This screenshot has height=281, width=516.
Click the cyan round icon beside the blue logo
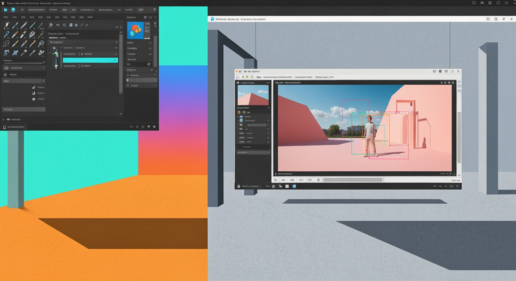[x=13, y=10]
